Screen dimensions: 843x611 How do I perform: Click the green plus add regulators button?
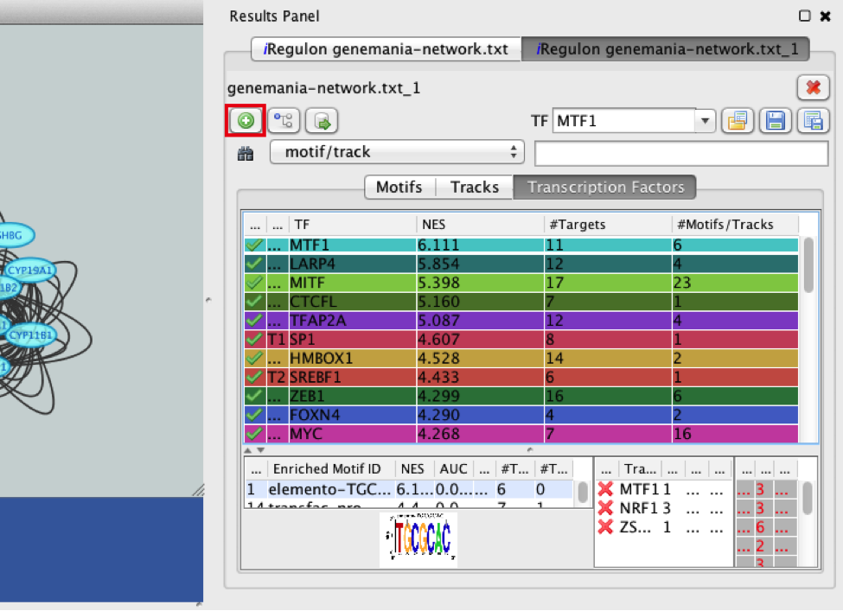[246, 121]
